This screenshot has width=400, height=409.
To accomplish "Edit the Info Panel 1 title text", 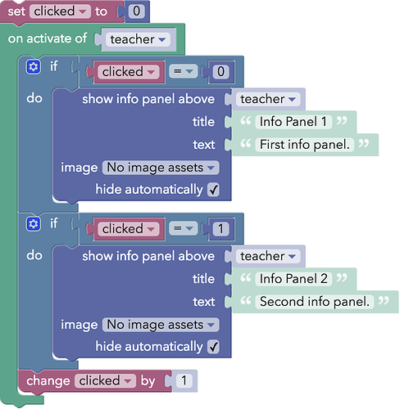I will pos(293,122).
